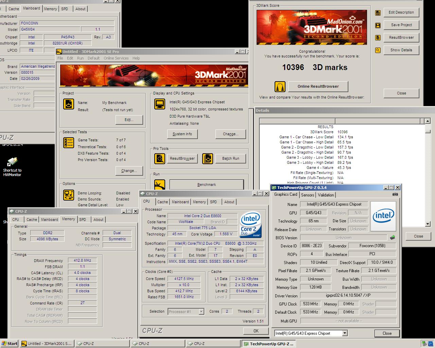Click the Edit Description button

tap(401, 12)
